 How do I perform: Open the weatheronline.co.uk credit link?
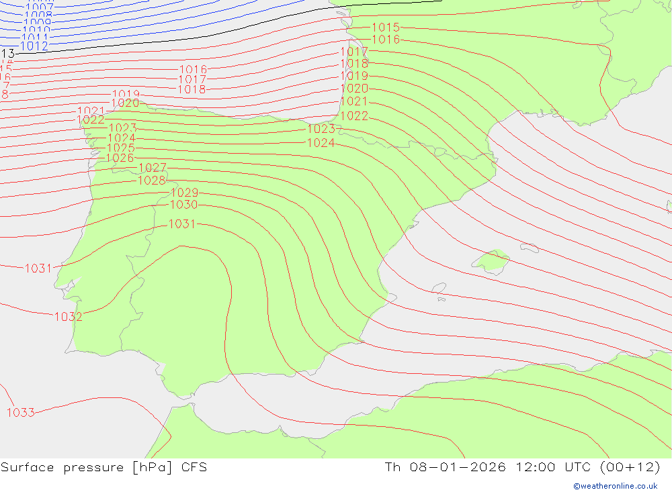coord(616,486)
